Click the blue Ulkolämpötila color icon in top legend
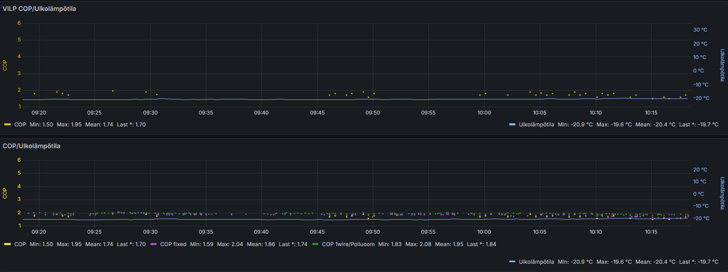Image resolution: width=728 pixels, height=272 pixels. pyautogui.click(x=512, y=124)
